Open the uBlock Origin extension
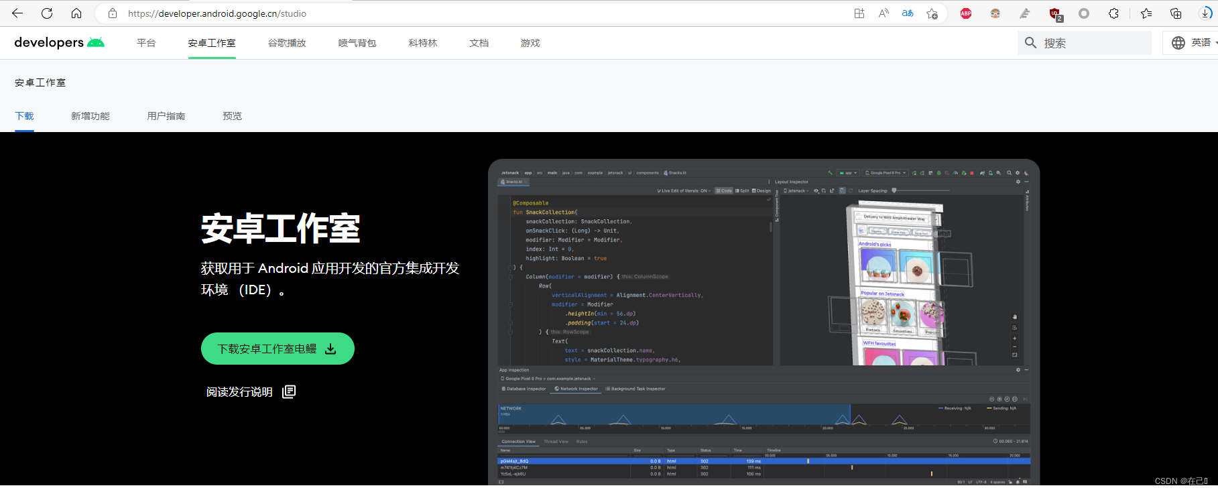 (1055, 14)
